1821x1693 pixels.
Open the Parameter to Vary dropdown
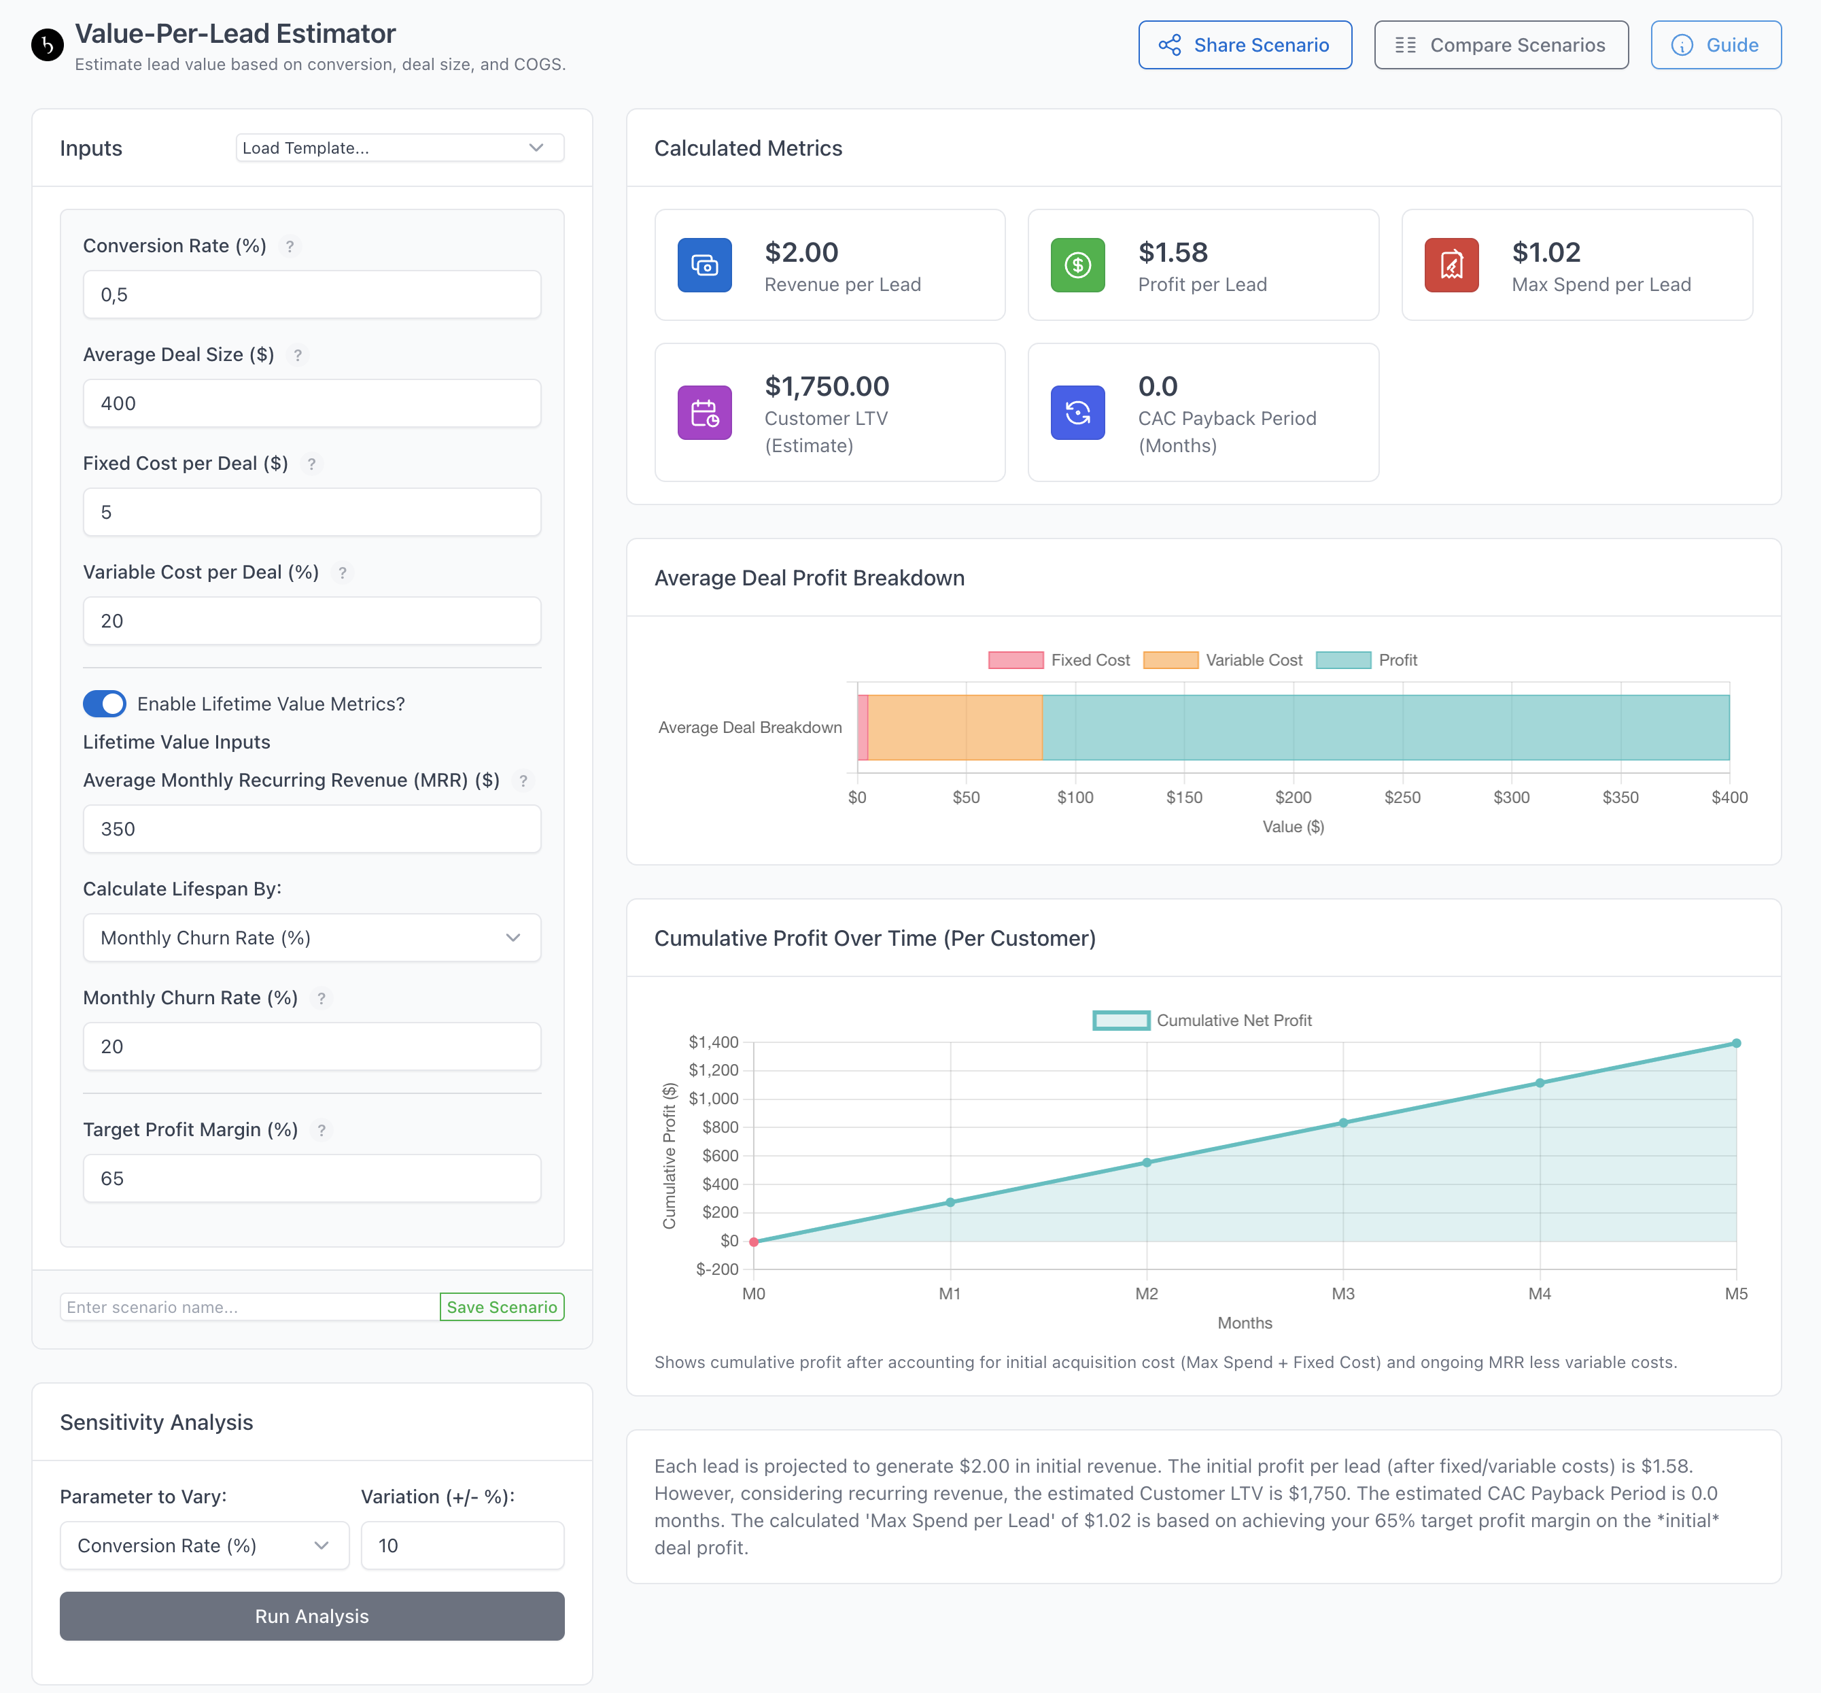203,1545
